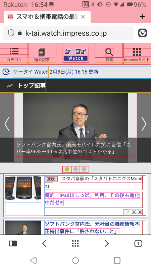The image size is (151, 269).
Task: Open the Impressサイト grid icon
Action: point(137,52)
